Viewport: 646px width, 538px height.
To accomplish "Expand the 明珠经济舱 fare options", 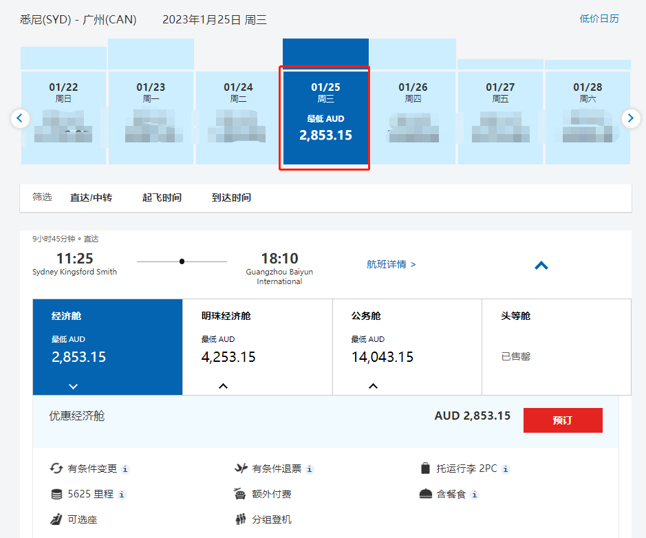I will point(223,386).
